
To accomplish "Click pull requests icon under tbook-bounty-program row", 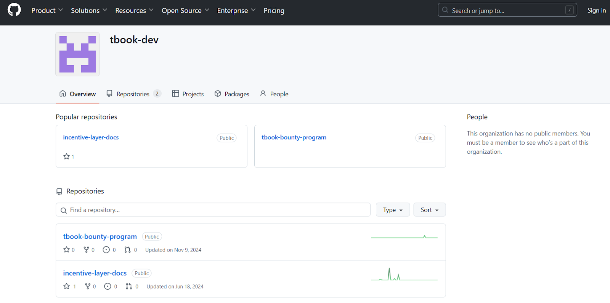I will [127, 250].
